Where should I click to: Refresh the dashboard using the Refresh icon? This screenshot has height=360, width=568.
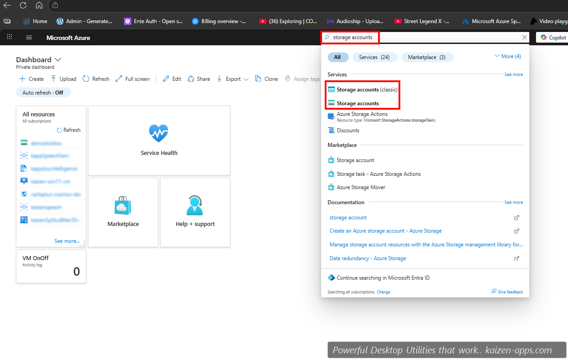pos(96,79)
